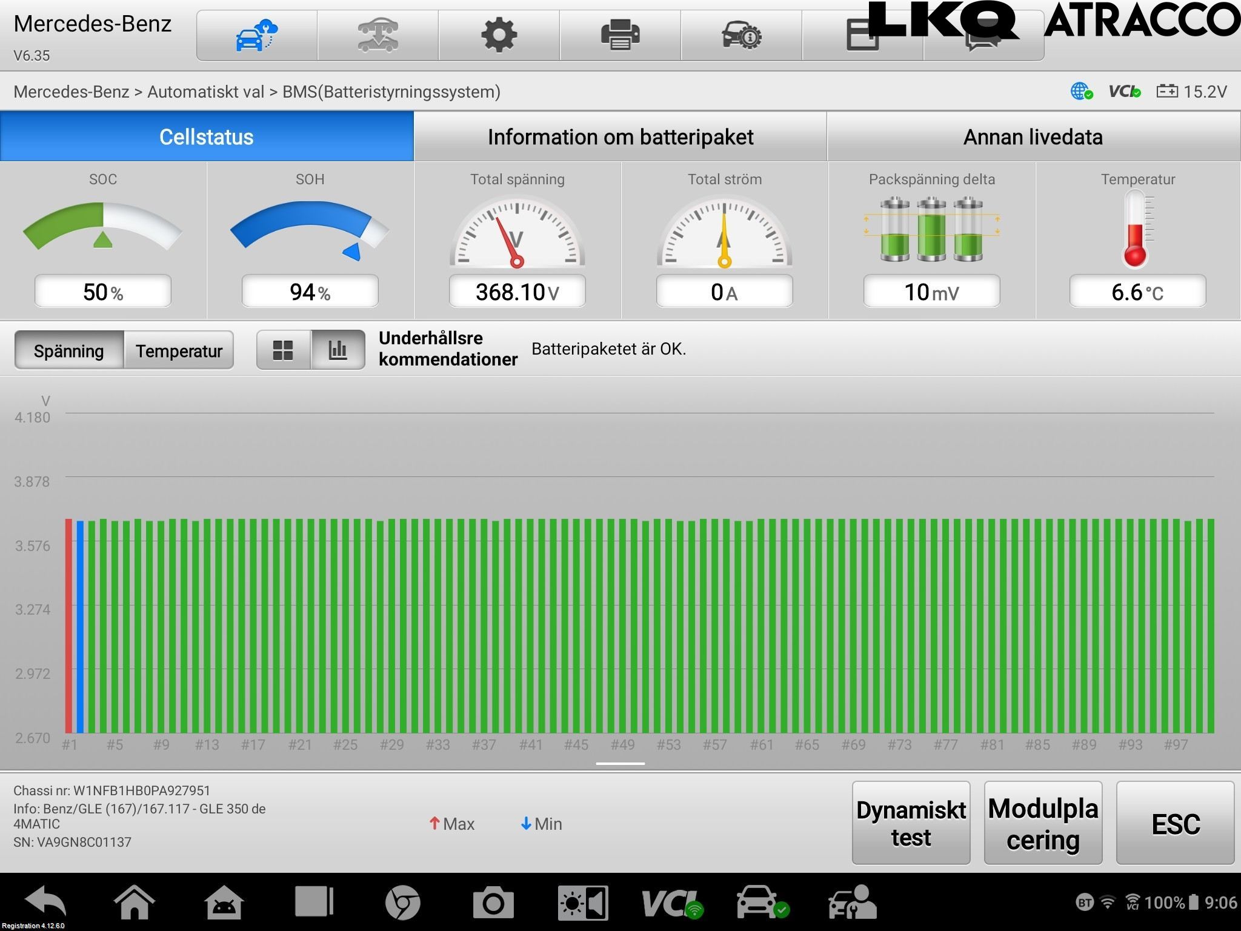Click the 0 A current reading

[x=724, y=292]
